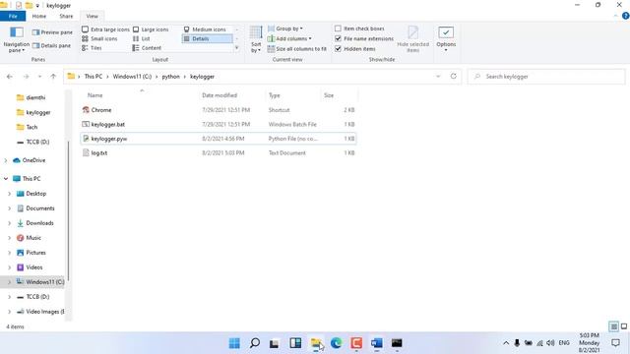Click Size all columns to fit
630x354 pixels.
point(297,48)
